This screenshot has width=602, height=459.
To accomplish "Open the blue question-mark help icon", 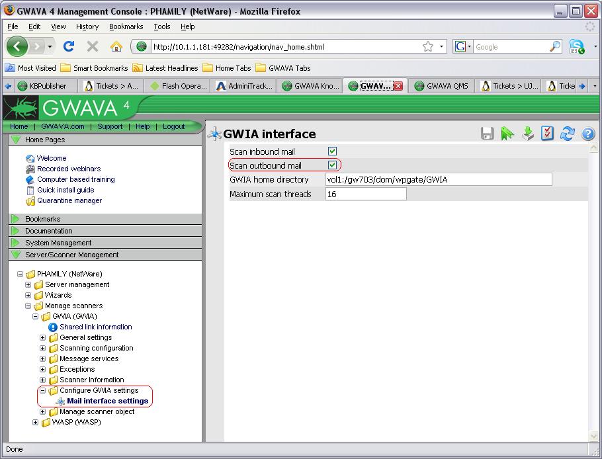I will click(588, 134).
